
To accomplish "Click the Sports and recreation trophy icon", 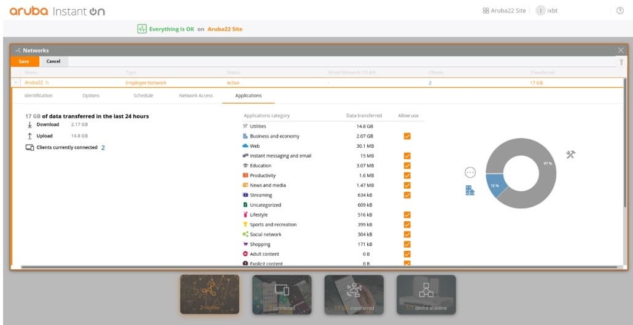I will click(x=245, y=224).
